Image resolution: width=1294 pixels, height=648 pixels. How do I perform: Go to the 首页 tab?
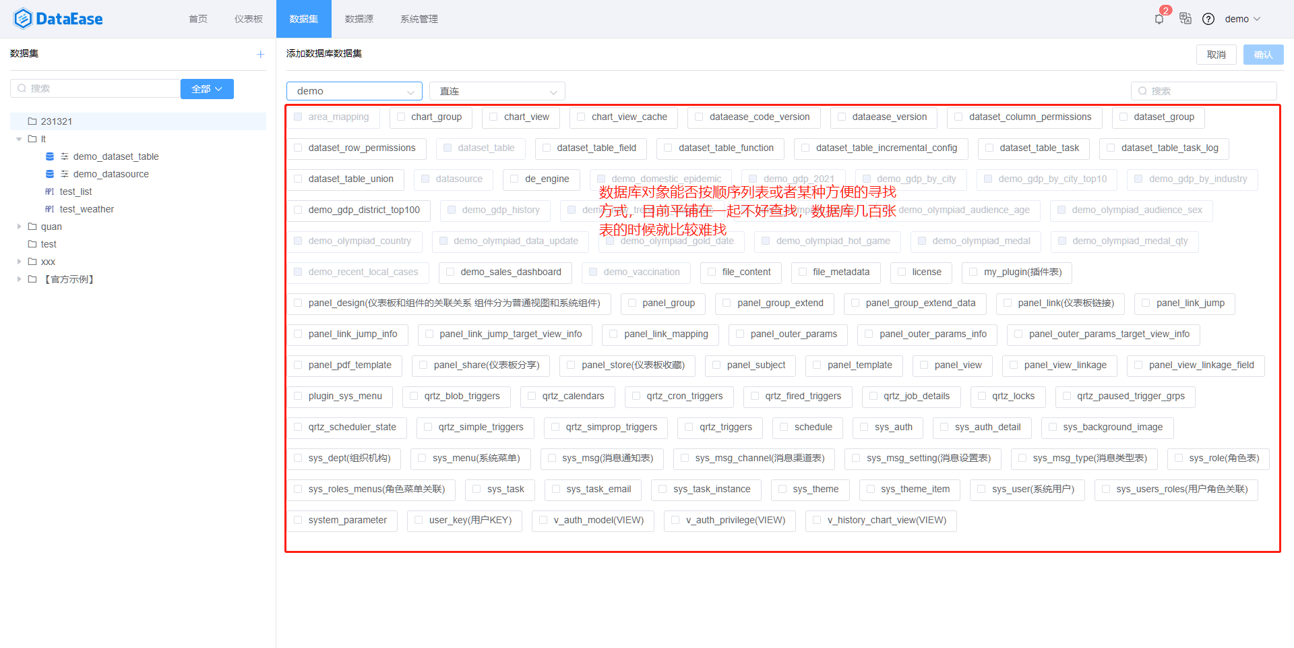[x=198, y=19]
